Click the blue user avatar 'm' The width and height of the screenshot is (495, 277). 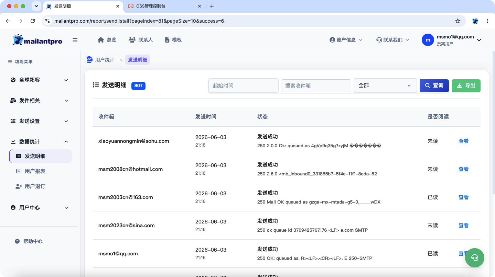428,40
